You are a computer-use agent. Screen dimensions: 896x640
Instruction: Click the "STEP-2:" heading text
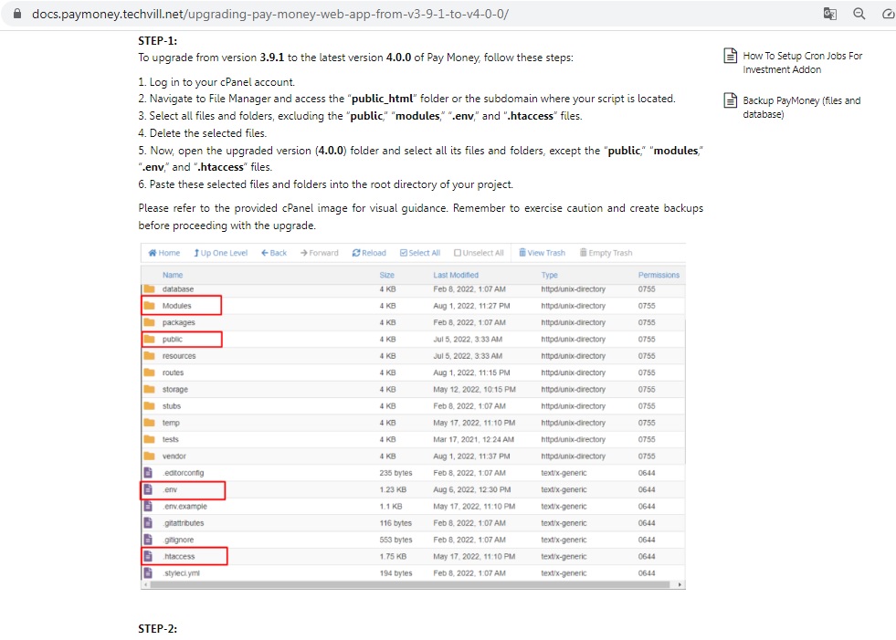coord(158,628)
